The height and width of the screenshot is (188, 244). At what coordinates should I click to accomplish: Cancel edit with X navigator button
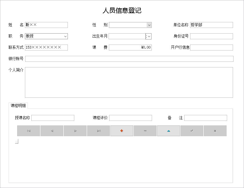[x=215, y=131]
